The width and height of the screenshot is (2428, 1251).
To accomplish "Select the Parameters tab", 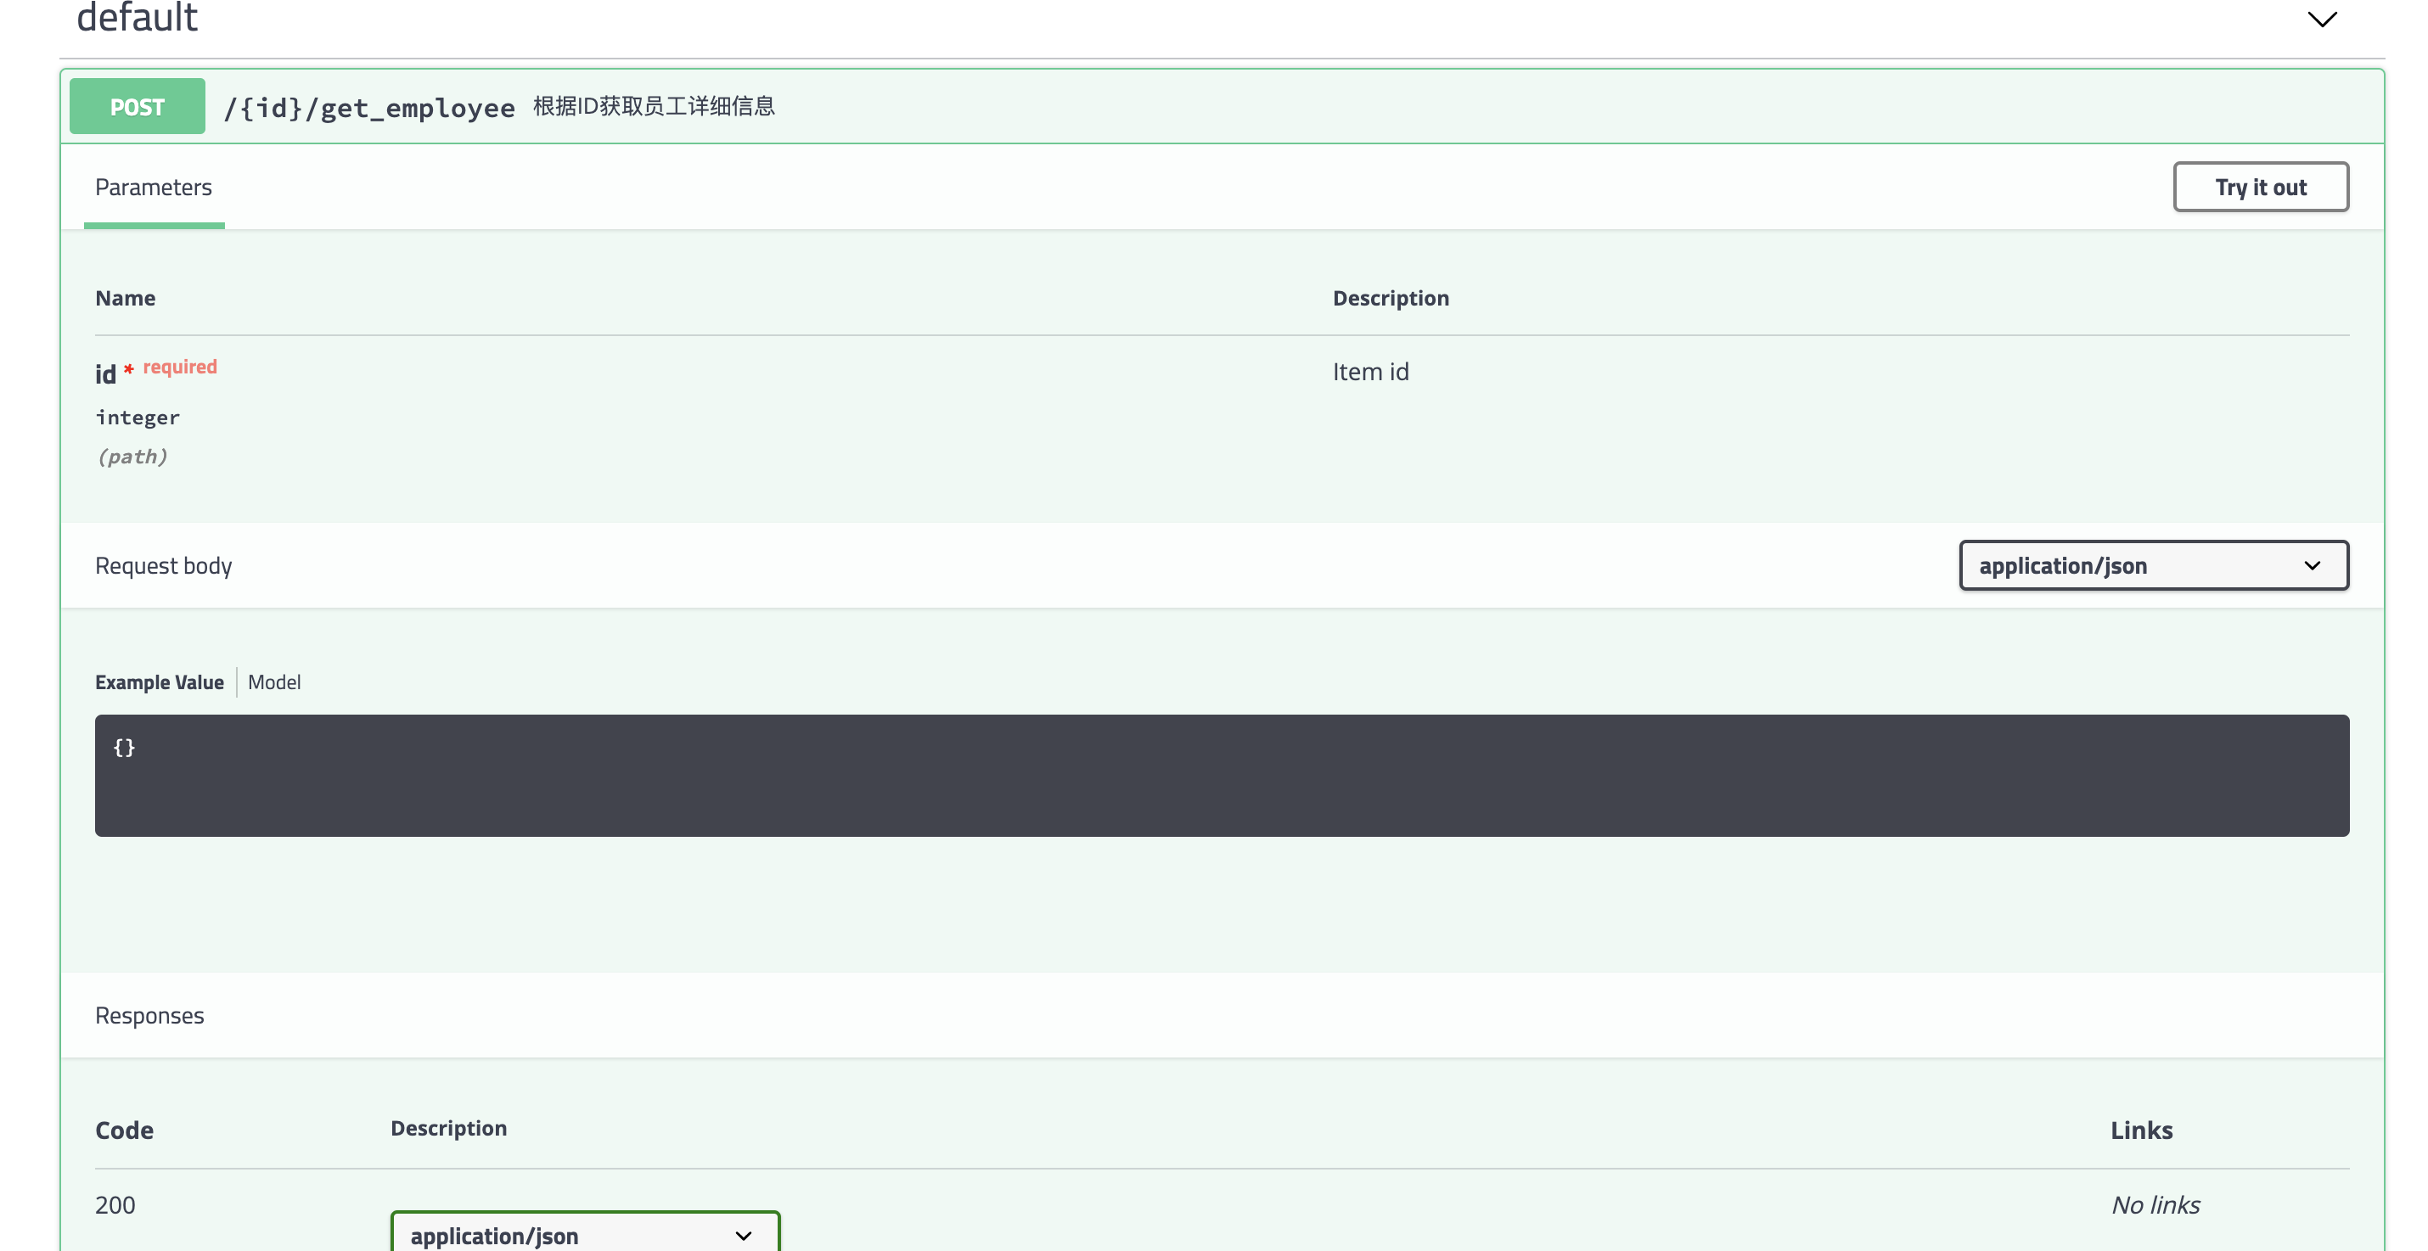I will pos(154,188).
